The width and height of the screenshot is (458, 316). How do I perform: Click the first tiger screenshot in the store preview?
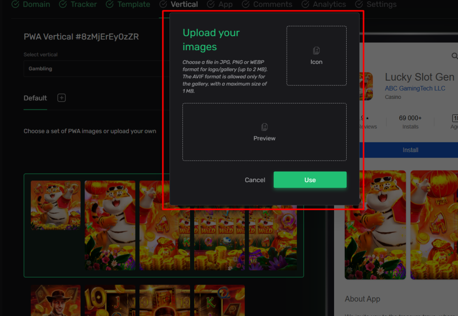coord(375,225)
